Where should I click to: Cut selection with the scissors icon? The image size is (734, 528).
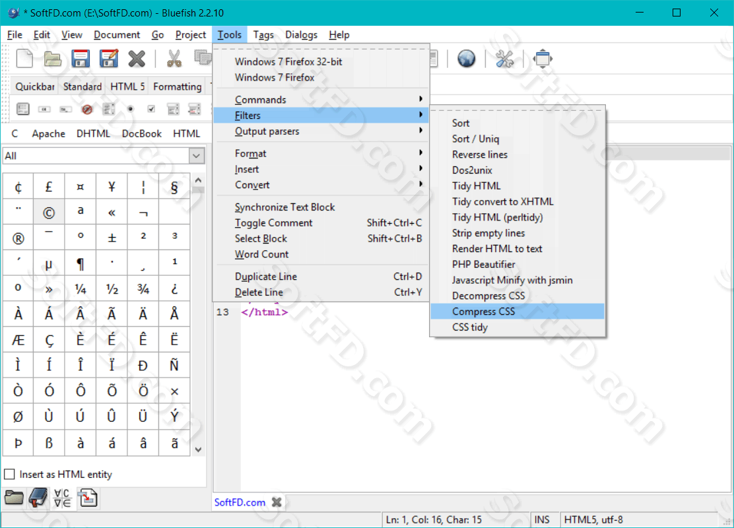174,59
